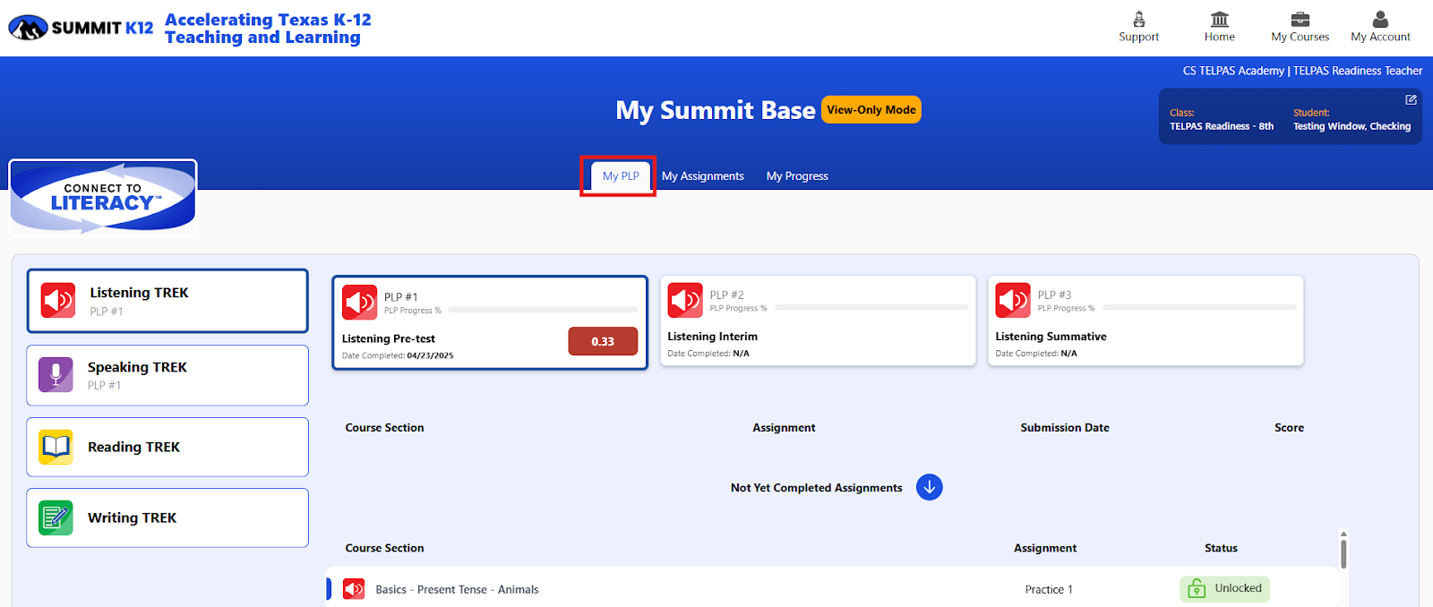The height and width of the screenshot is (607, 1433).
Task: Open the My Account person icon
Action: (1380, 19)
